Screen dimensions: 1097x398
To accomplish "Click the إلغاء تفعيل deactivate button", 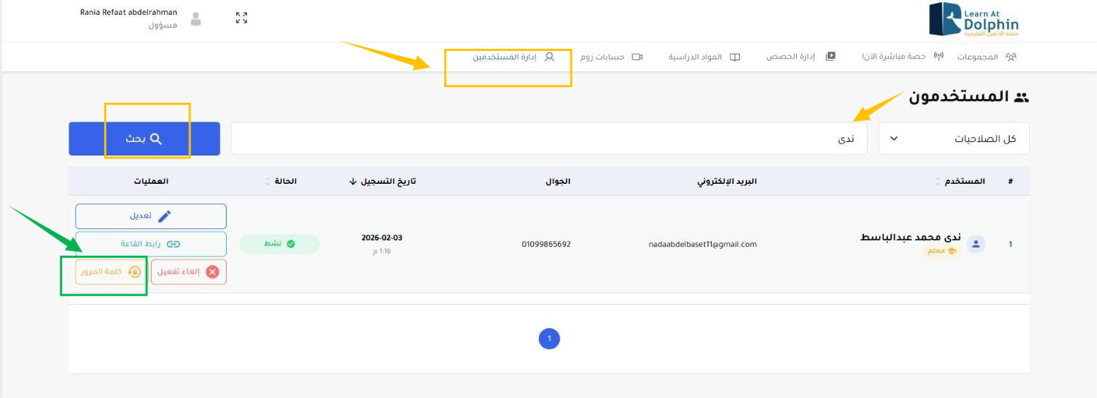I will coord(188,272).
